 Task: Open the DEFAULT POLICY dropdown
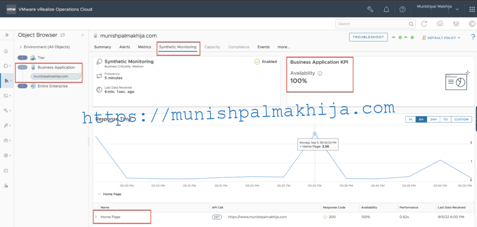coord(442,38)
